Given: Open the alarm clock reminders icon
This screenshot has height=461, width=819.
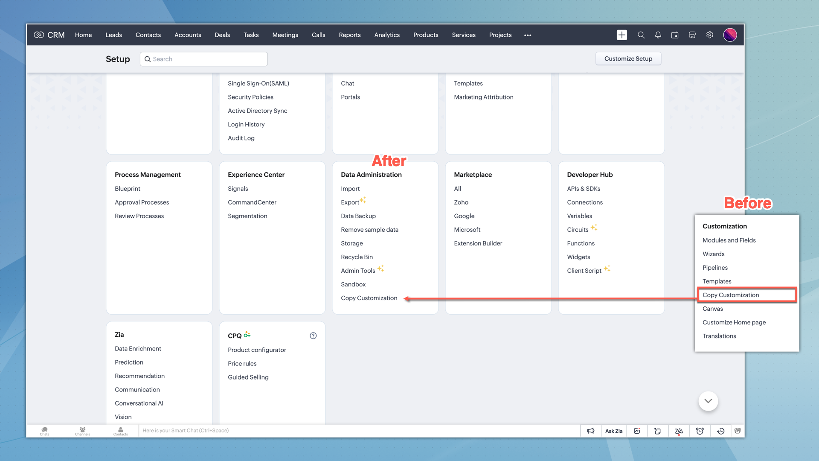Looking at the screenshot, I should point(700,431).
